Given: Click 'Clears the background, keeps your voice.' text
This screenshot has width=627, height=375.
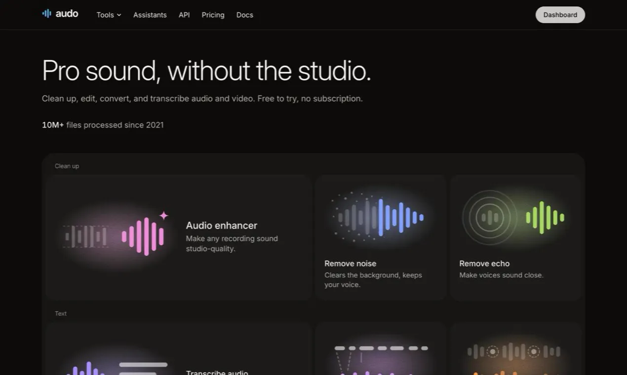Looking at the screenshot, I should [373, 280].
